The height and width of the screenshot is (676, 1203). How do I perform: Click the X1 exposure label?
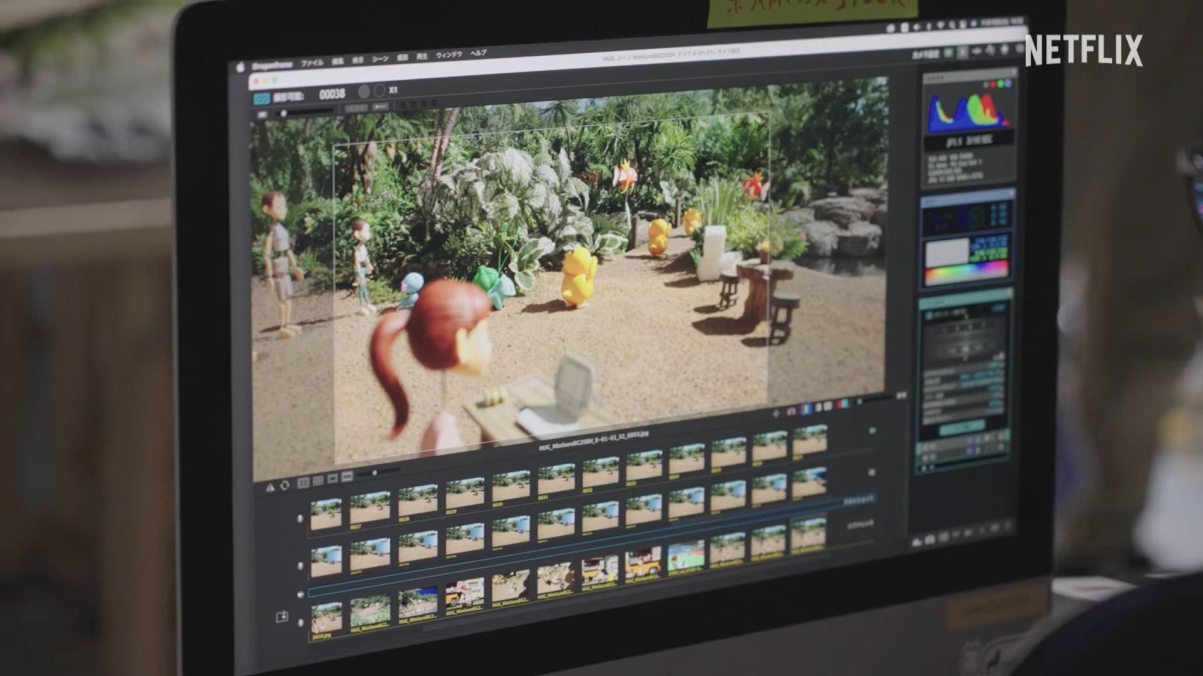(393, 90)
